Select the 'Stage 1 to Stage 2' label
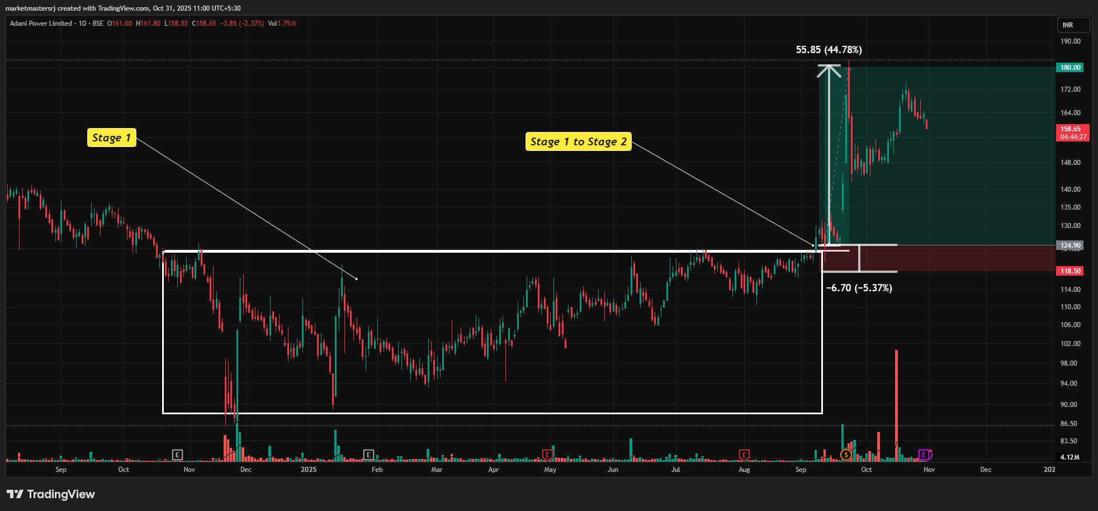The height and width of the screenshot is (511, 1098). [x=578, y=141]
